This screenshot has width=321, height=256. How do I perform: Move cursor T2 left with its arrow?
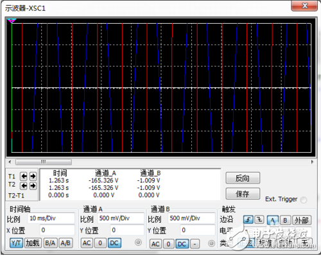(24, 185)
